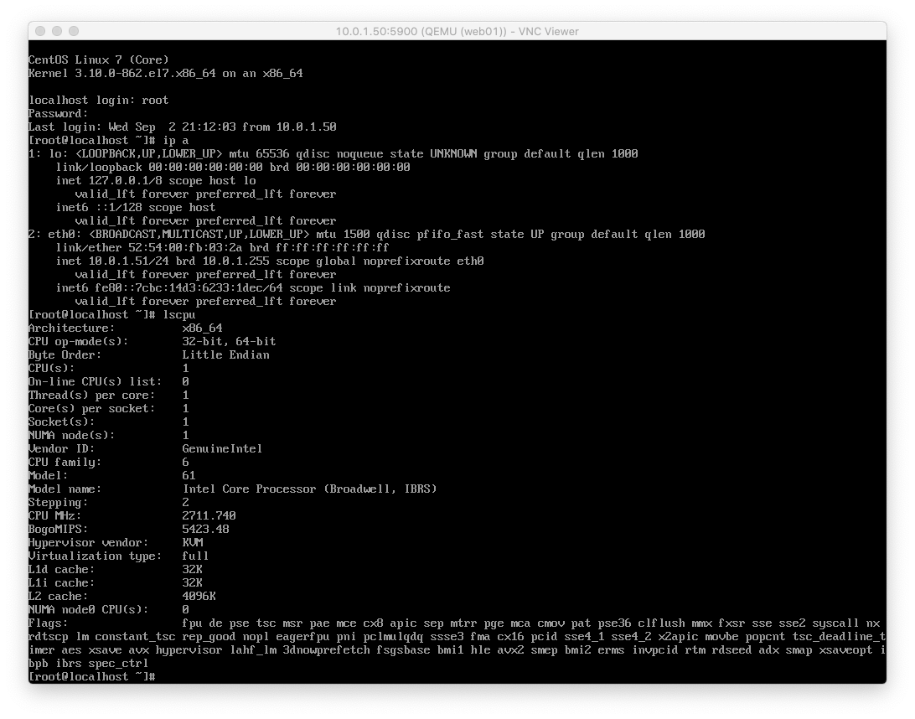
Task: Click the "L1i cache:" label
Action: [x=61, y=583]
